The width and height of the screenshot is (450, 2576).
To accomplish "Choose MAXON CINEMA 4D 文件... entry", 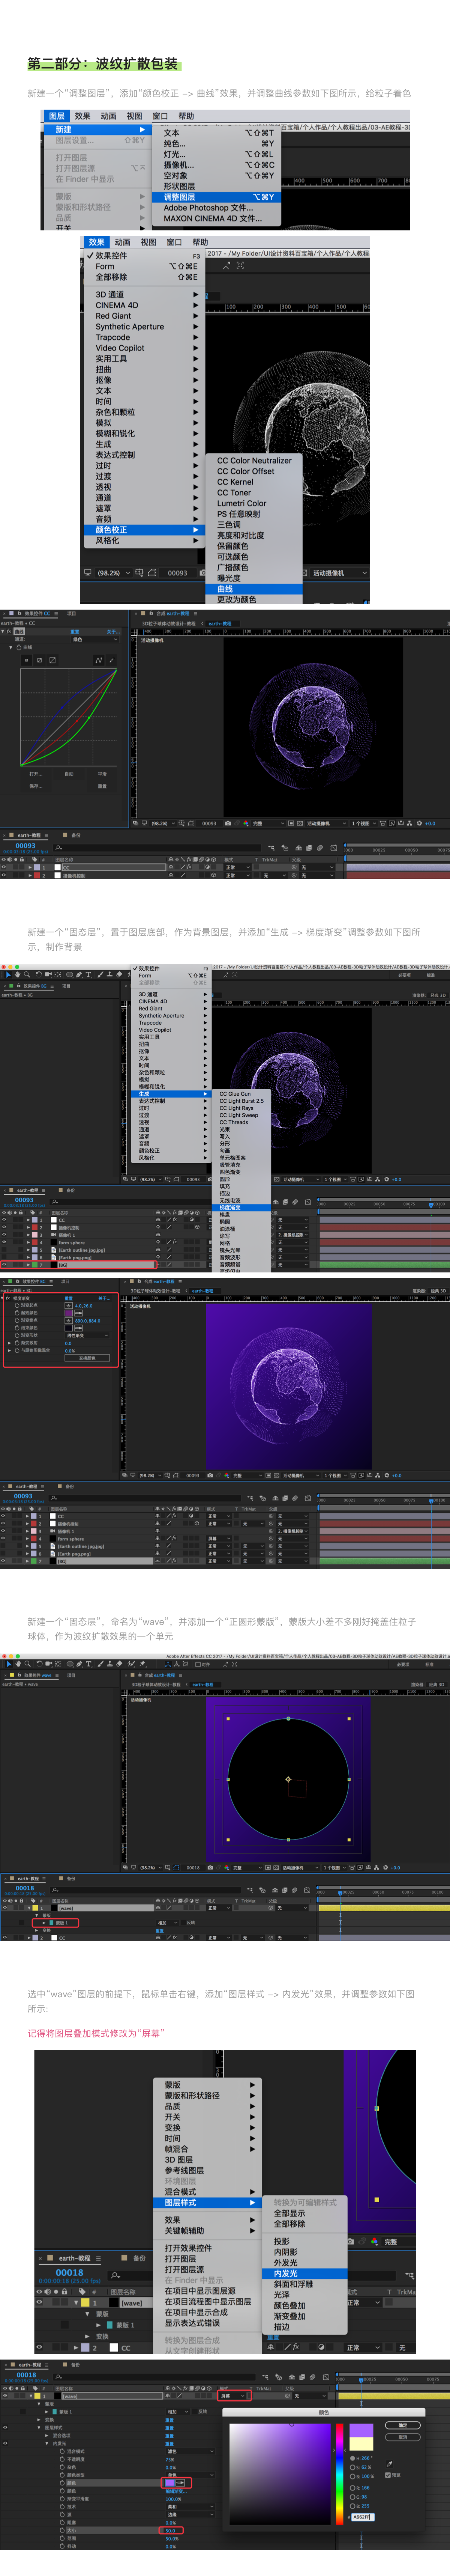I will pyautogui.click(x=218, y=218).
